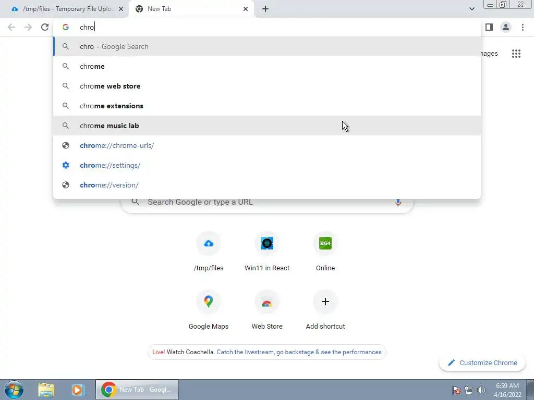Click the Images link at top right

pos(489,54)
